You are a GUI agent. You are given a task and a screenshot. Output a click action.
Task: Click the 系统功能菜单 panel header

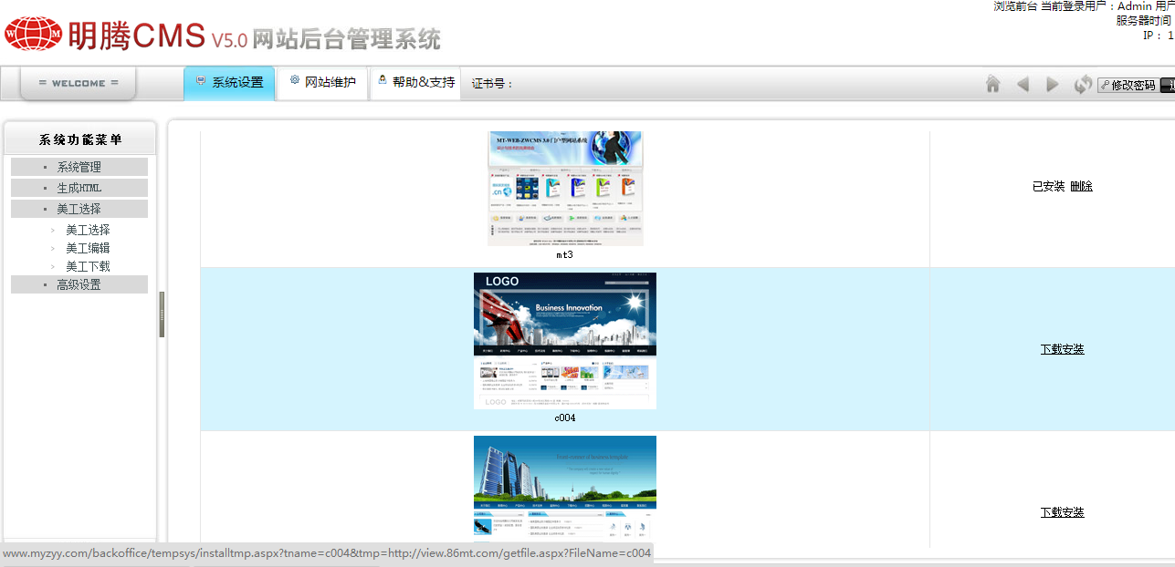tap(80, 139)
